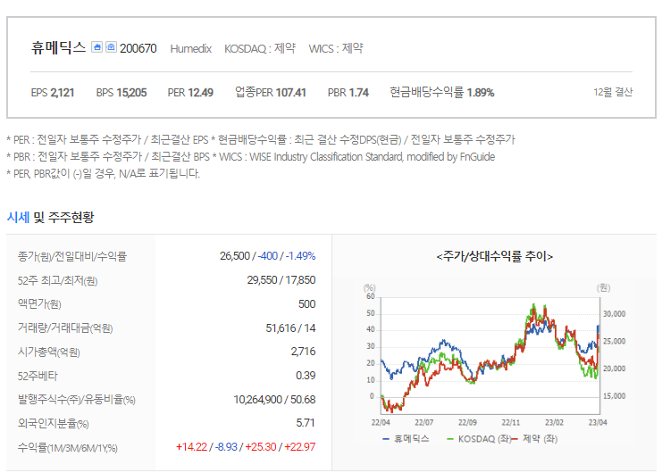Viewport: 662px width, 473px height.
Task: Click the 15,000 right-axis label
Action: pyautogui.click(x=615, y=396)
